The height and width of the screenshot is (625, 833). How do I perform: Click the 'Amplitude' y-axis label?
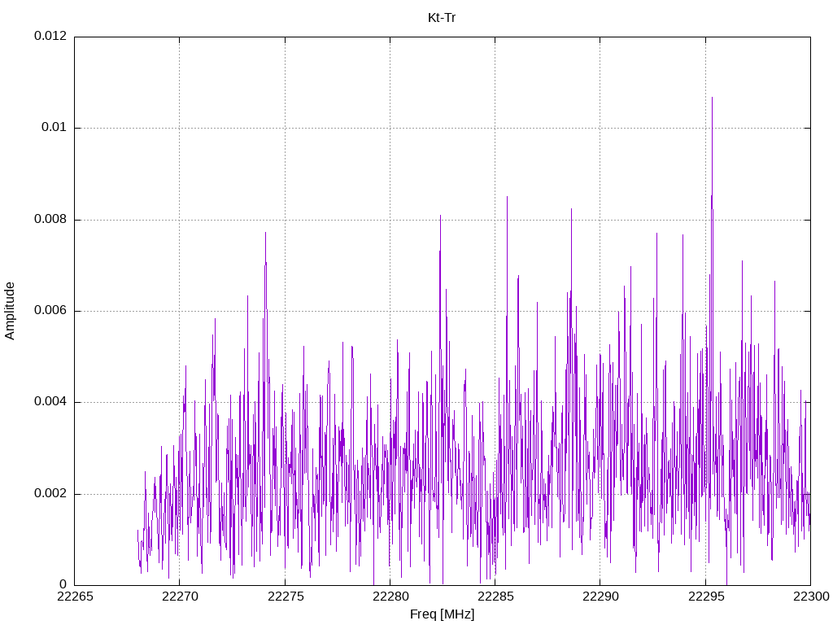point(10,311)
